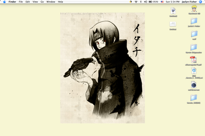
Task: Open the File menu
Action: (20, 2)
